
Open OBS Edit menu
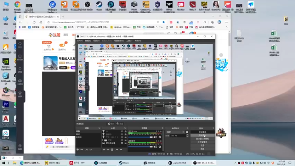coord(88,41)
